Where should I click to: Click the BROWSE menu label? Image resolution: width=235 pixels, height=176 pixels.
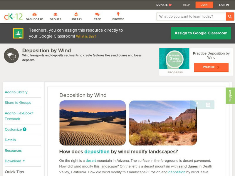coord(118,19)
